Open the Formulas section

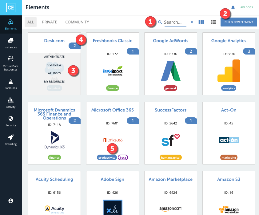pyautogui.click(x=11, y=84)
